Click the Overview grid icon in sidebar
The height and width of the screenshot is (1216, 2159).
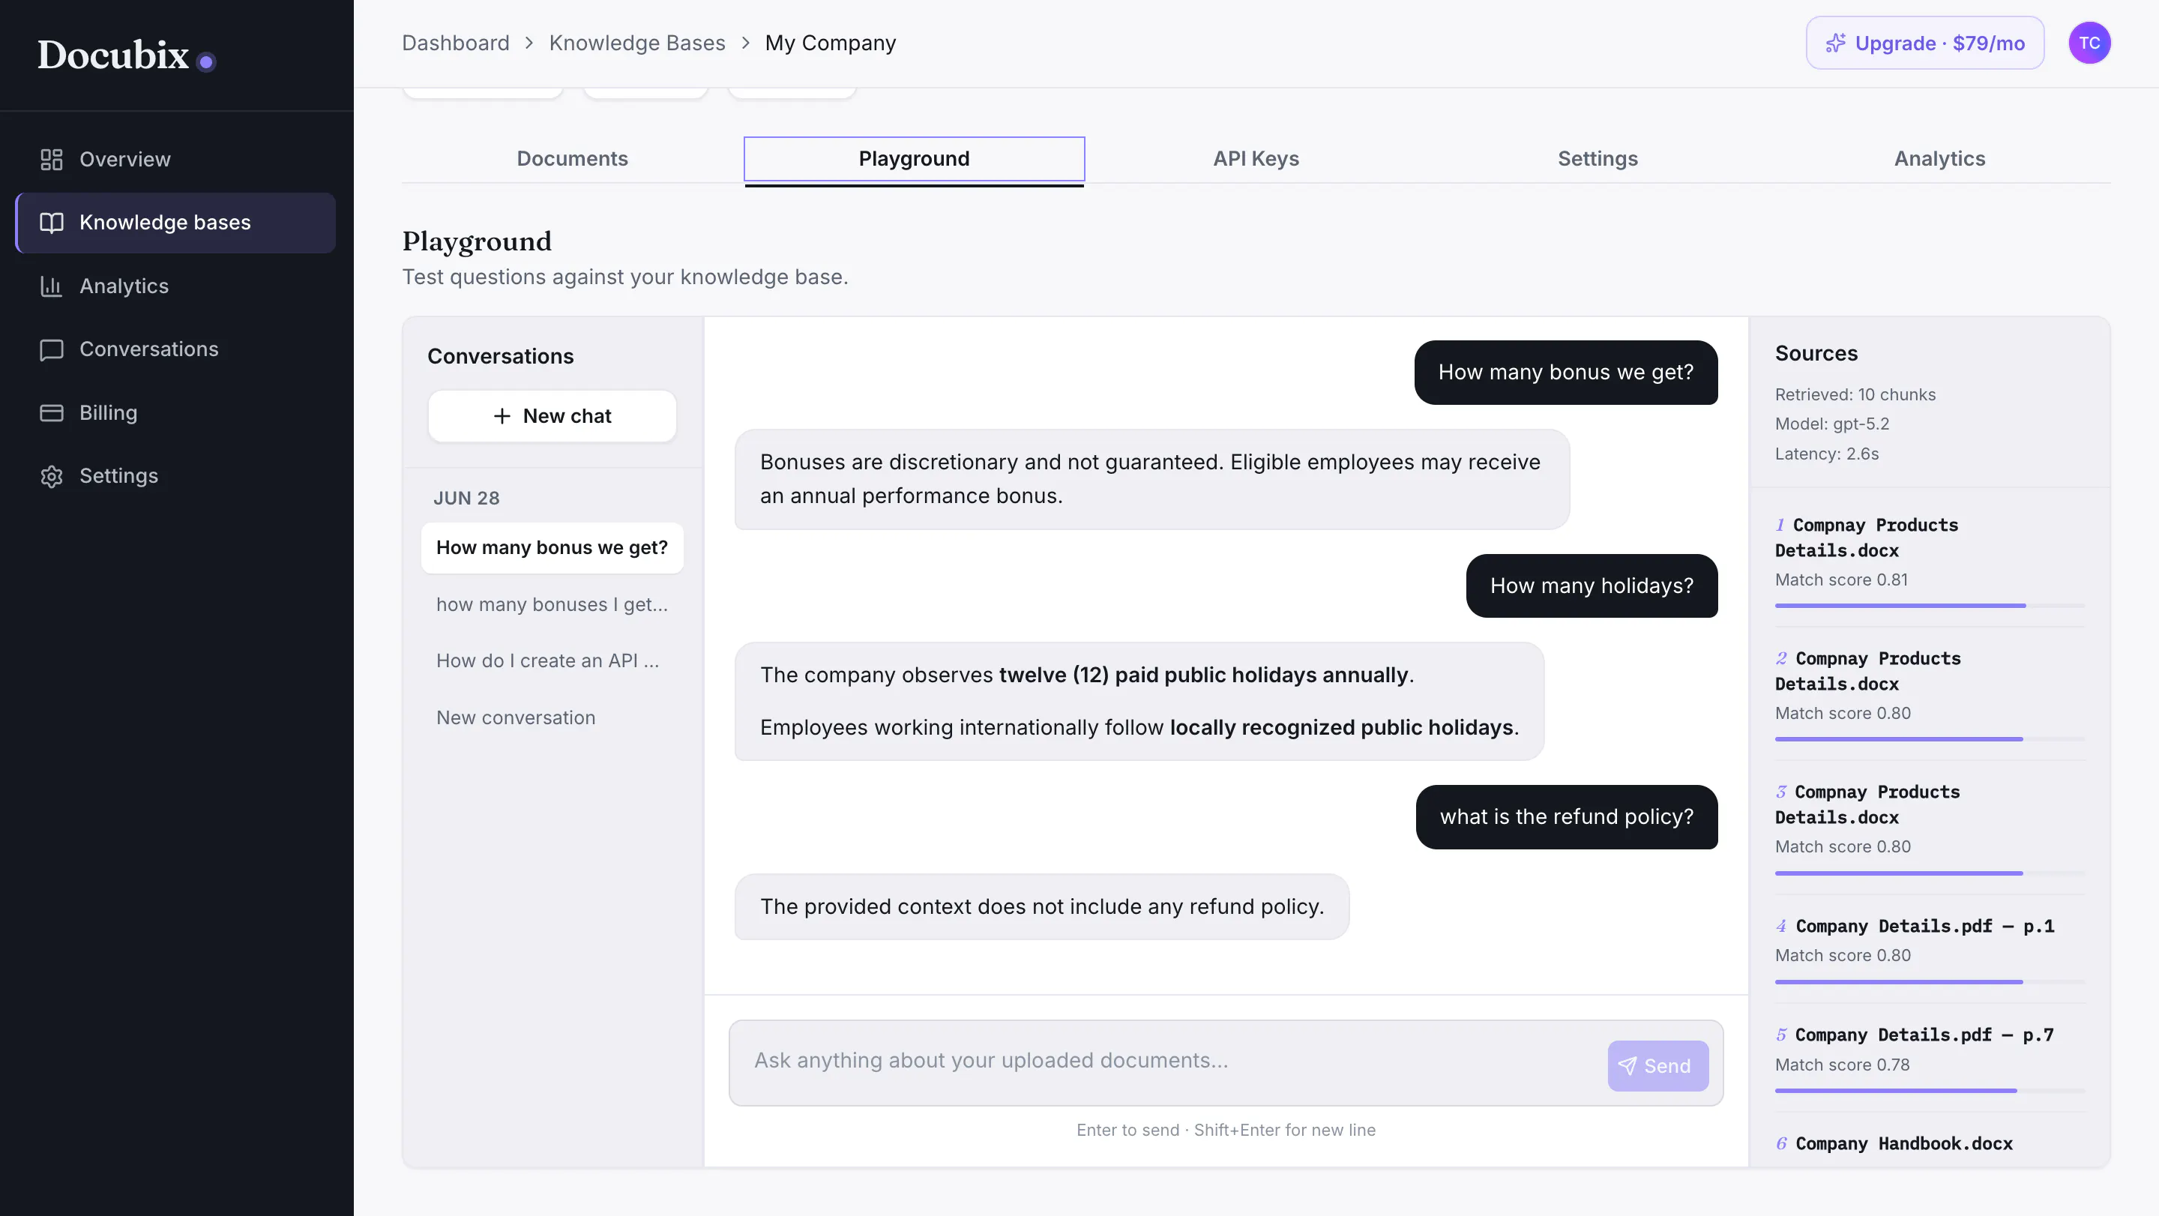(51, 159)
